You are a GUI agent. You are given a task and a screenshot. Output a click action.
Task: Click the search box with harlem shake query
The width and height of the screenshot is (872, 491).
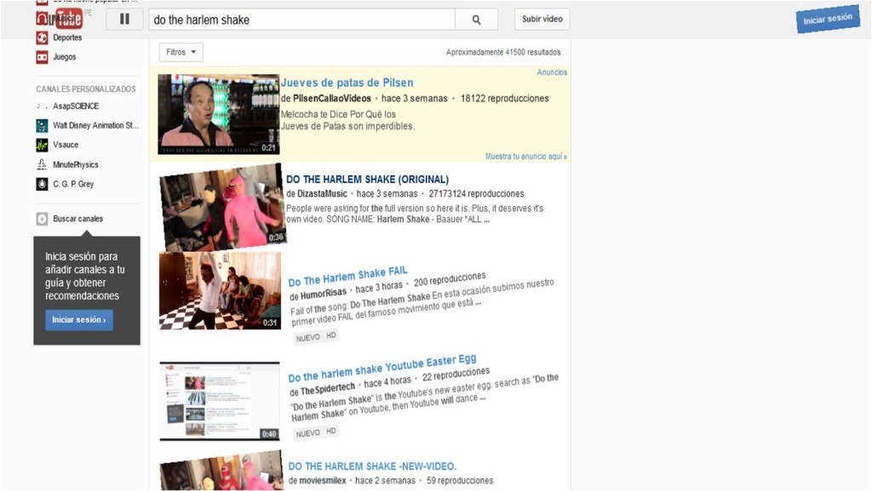pos(301,20)
